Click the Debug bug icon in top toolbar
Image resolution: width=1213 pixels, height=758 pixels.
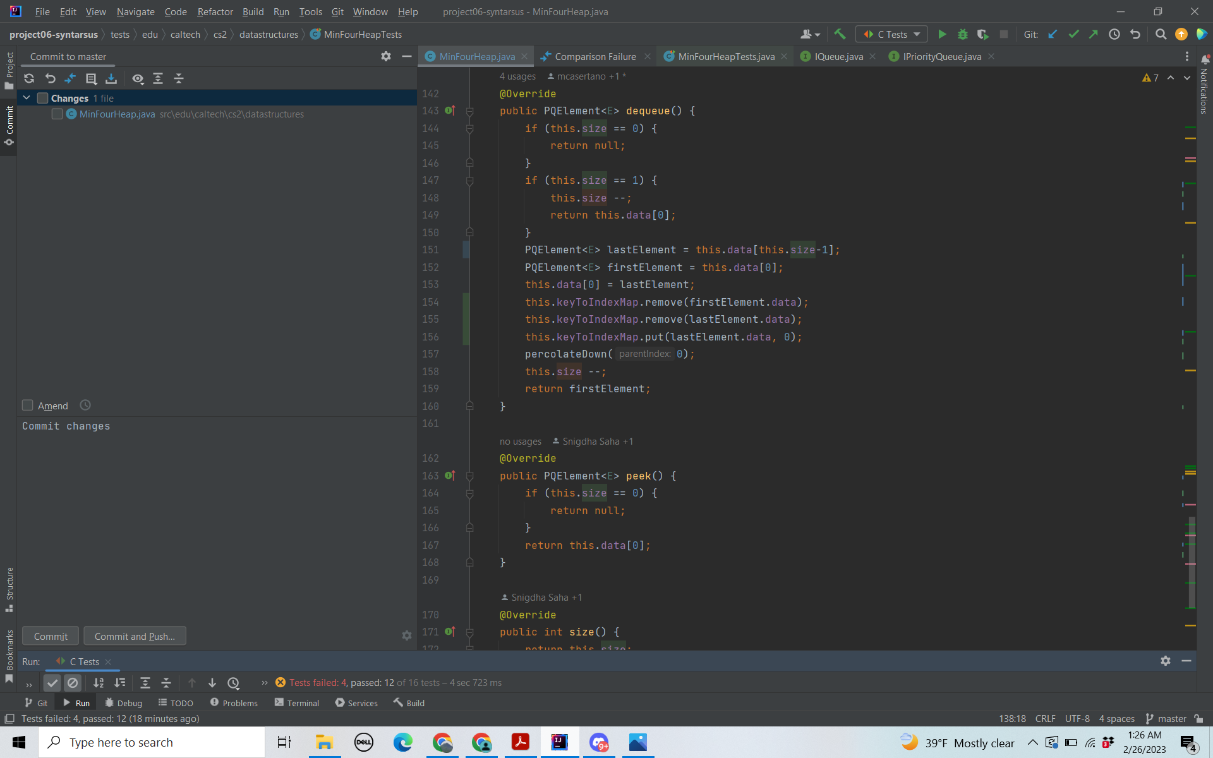click(962, 34)
